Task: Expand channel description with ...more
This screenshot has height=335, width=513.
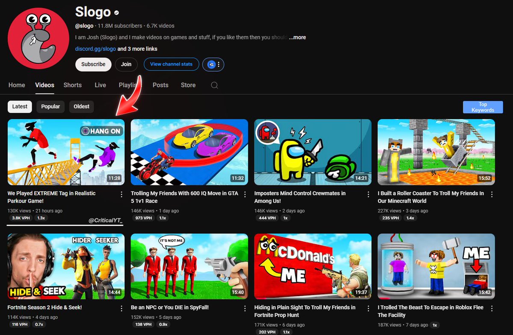Action: (297, 37)
